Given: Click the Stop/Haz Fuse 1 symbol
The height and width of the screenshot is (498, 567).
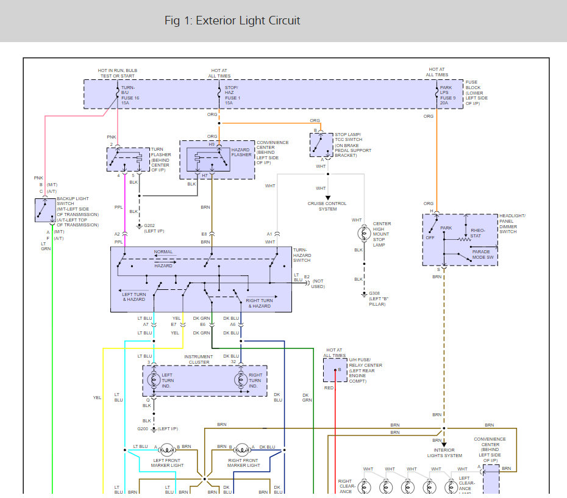Looking at the screenshot, I should [x=219, y=93].
